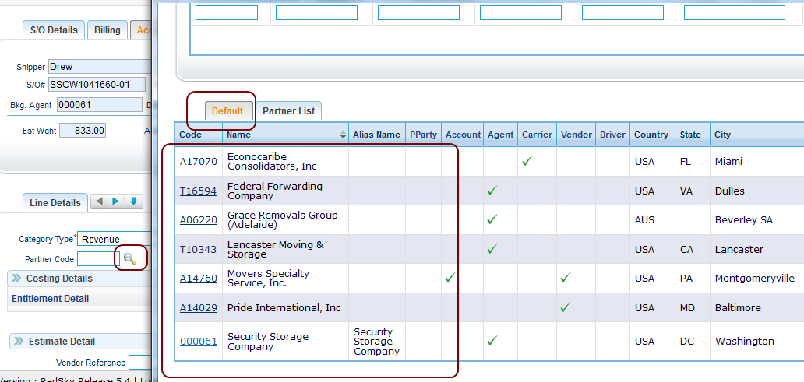Open partner code A17070

pos(199,162)
